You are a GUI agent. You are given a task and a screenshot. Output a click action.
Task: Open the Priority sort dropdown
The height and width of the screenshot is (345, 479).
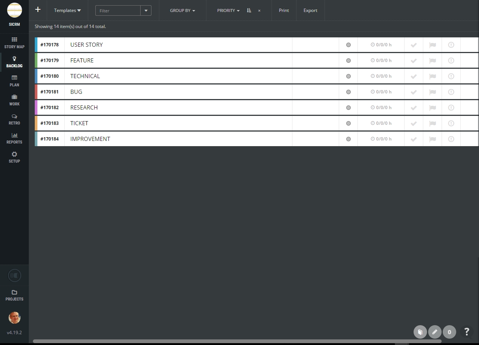228,10
